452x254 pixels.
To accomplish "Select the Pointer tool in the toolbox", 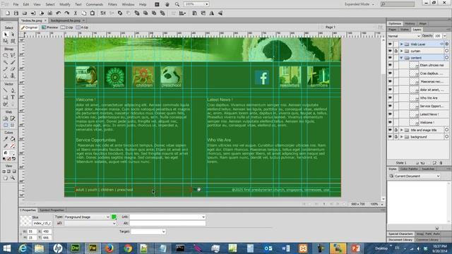I will coord(6,35).
